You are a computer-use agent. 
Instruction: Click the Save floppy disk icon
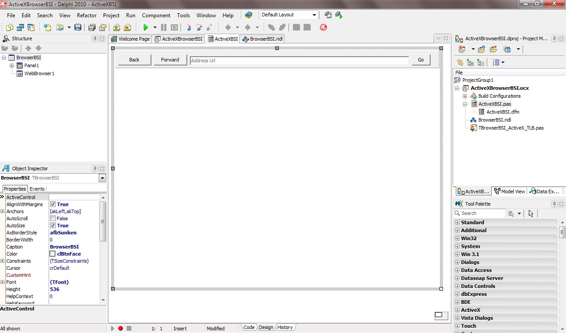click(78, 27)
